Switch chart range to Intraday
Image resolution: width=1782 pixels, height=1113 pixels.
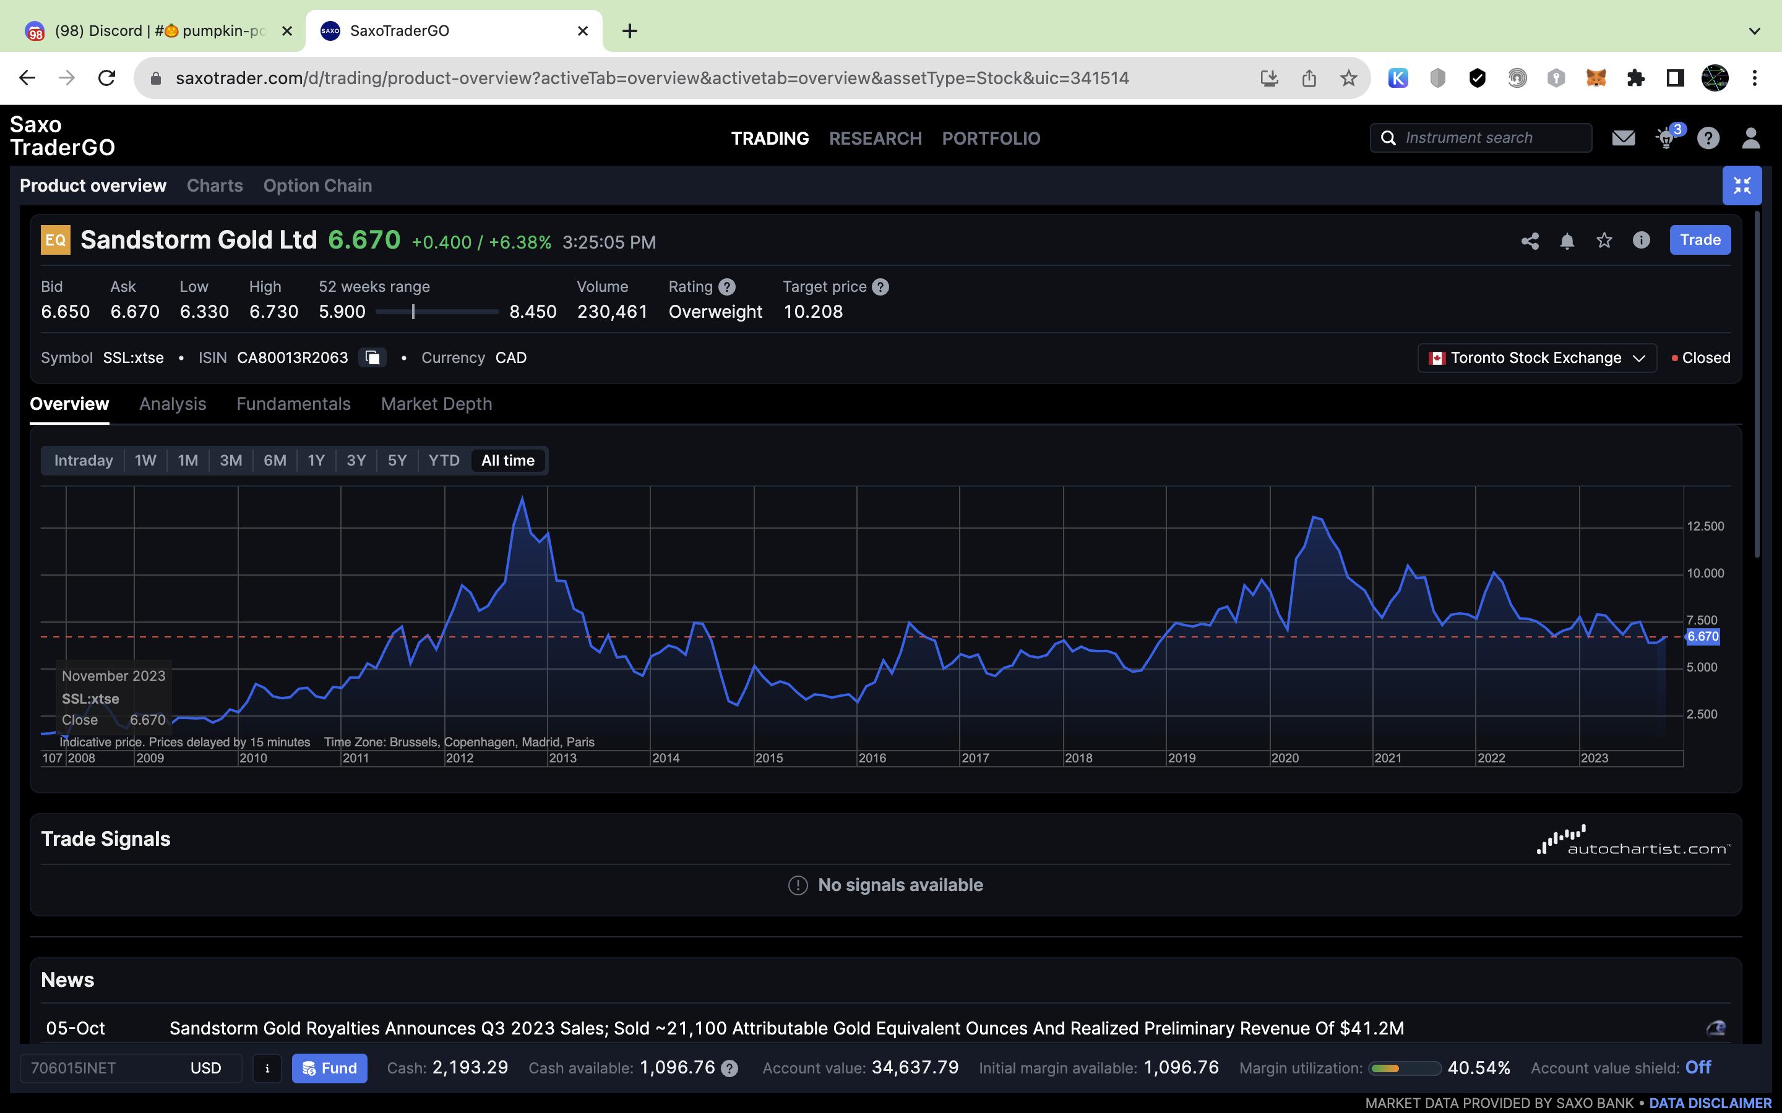click(83, 461)
